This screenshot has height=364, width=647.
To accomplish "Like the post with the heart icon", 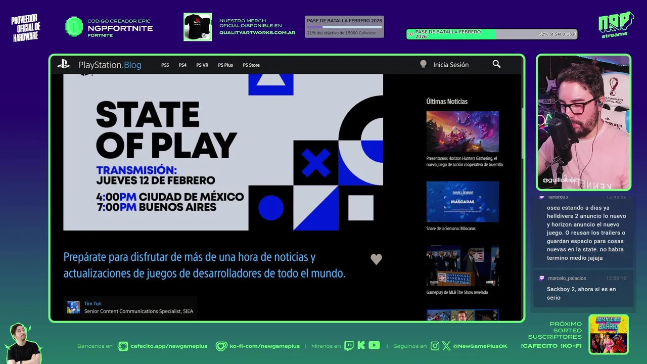I will pos(376,259).
